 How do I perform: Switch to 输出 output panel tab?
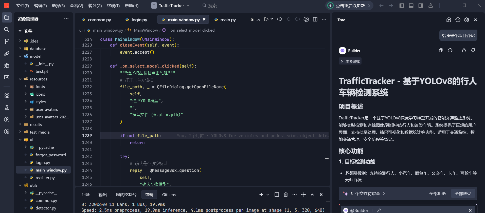pyautogui.click(x=103, y=195)
